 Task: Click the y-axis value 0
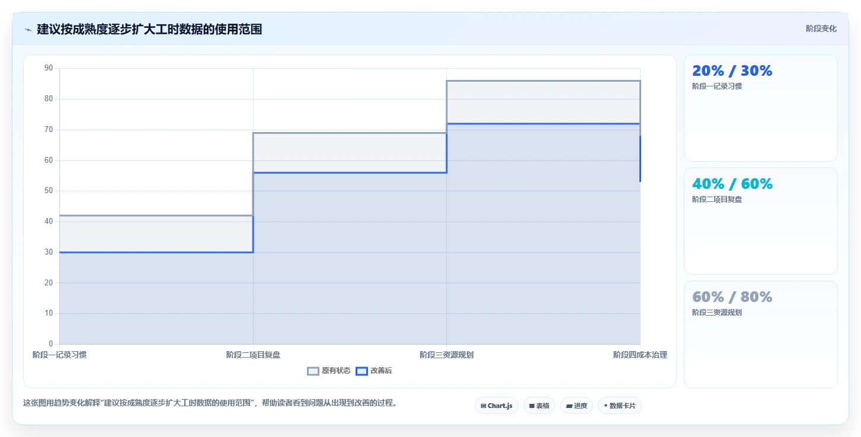[50, 344]
